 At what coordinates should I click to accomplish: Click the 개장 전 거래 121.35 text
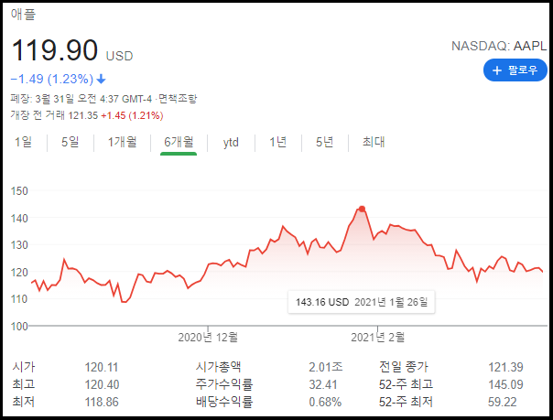54,115
